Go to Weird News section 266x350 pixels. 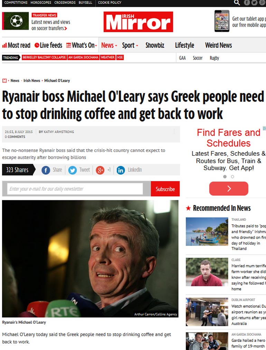(x=219, y=45)
